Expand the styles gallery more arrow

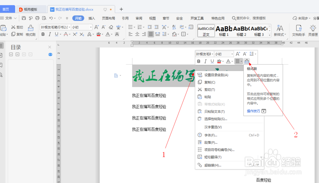[x=270, y=35]
